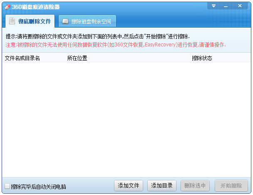Close the 360磁盘痕迹清除器 window

[240, 6]
